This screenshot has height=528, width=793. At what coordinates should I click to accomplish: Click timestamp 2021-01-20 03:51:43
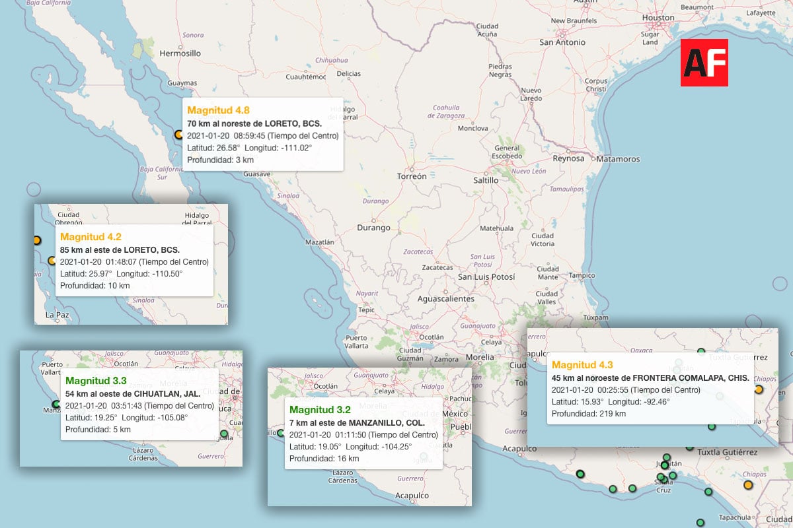(139, 405)
